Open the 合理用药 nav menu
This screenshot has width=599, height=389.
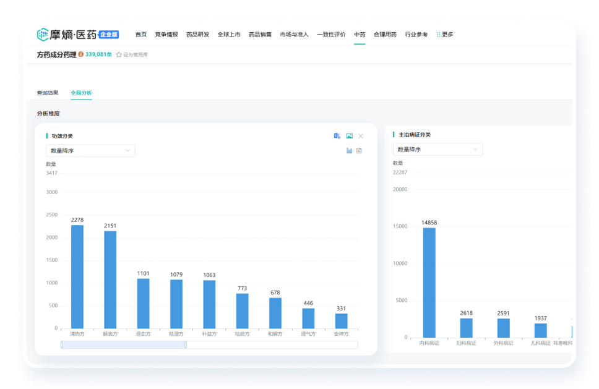click(x=385, y=35)
